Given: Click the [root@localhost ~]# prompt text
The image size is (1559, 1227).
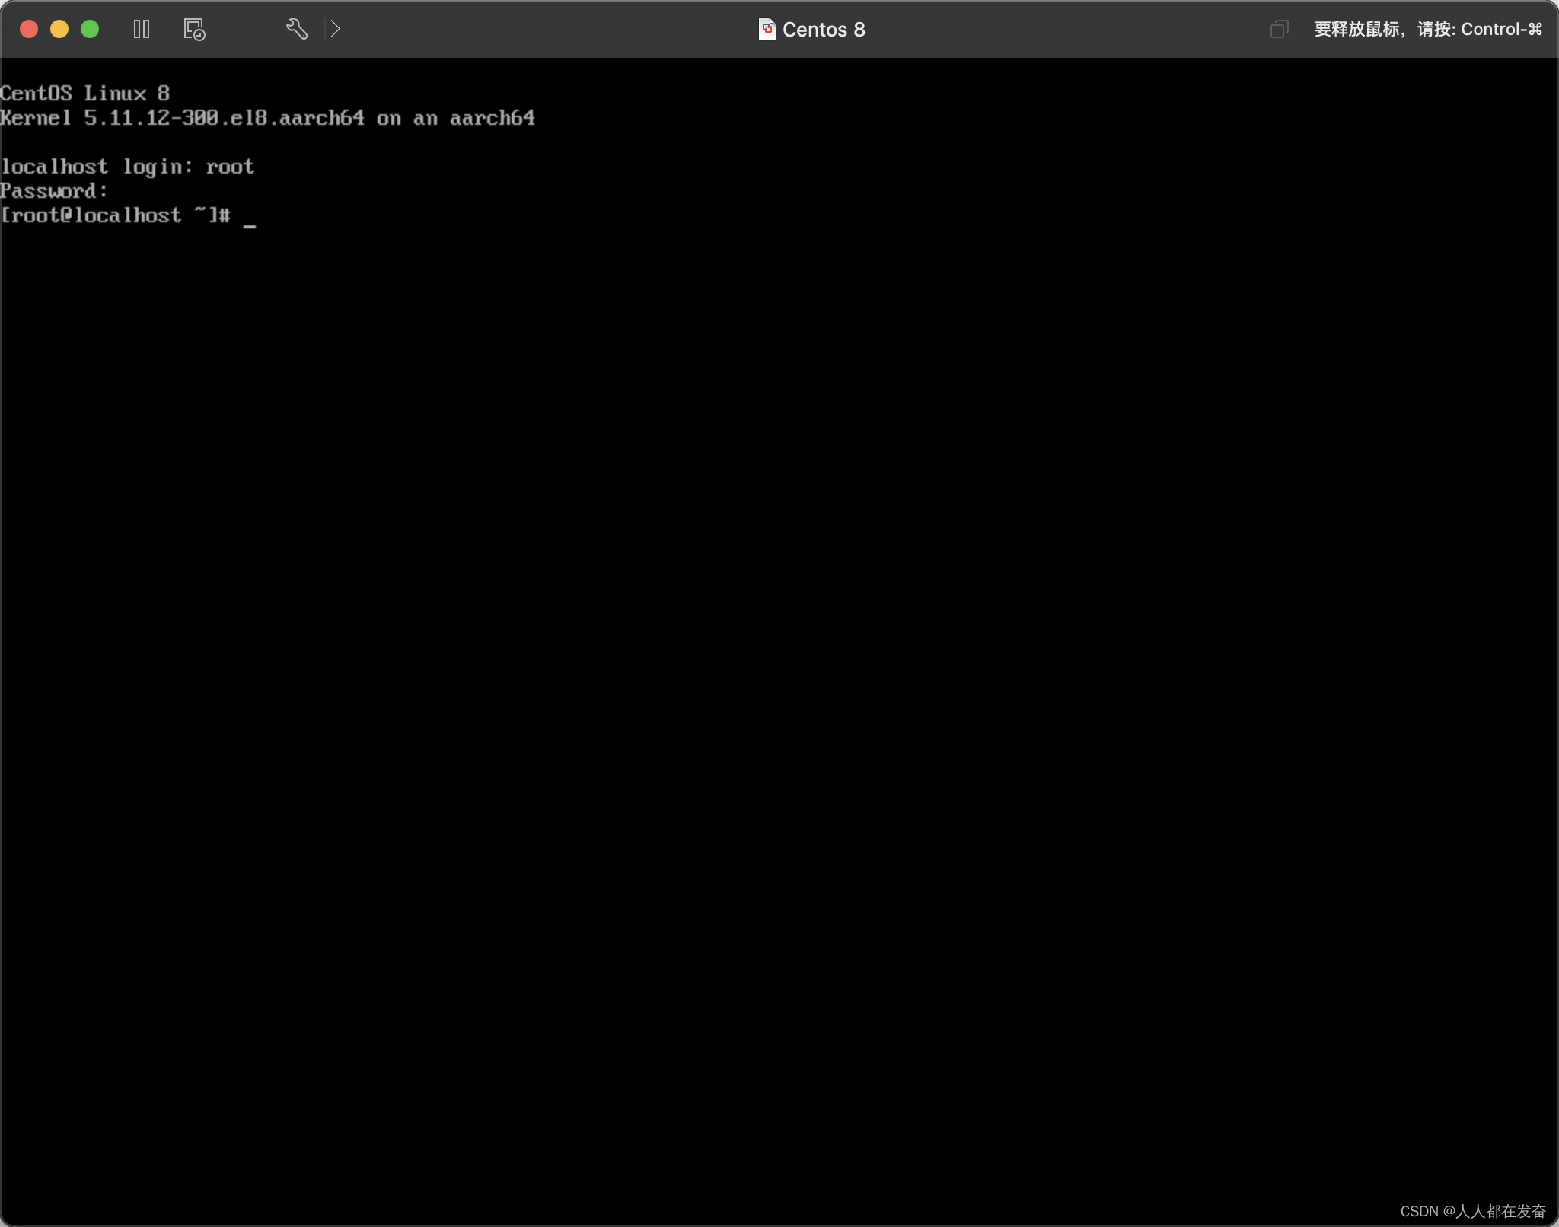Looking at the screenshot, I should (x=114, y=215).
